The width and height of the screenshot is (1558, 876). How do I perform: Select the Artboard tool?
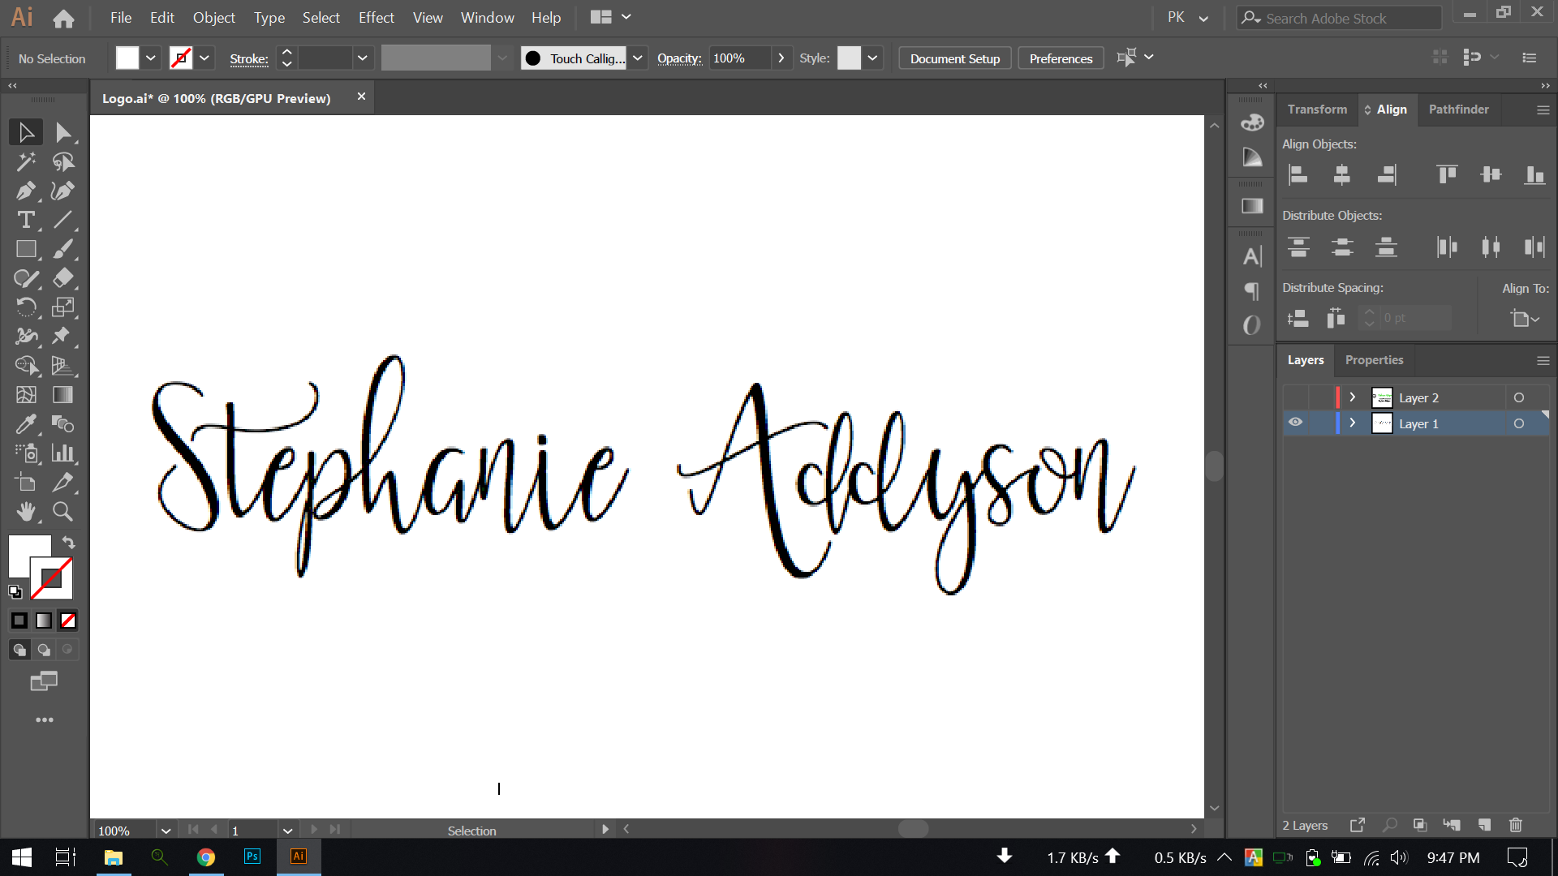[x=26, y=483]
